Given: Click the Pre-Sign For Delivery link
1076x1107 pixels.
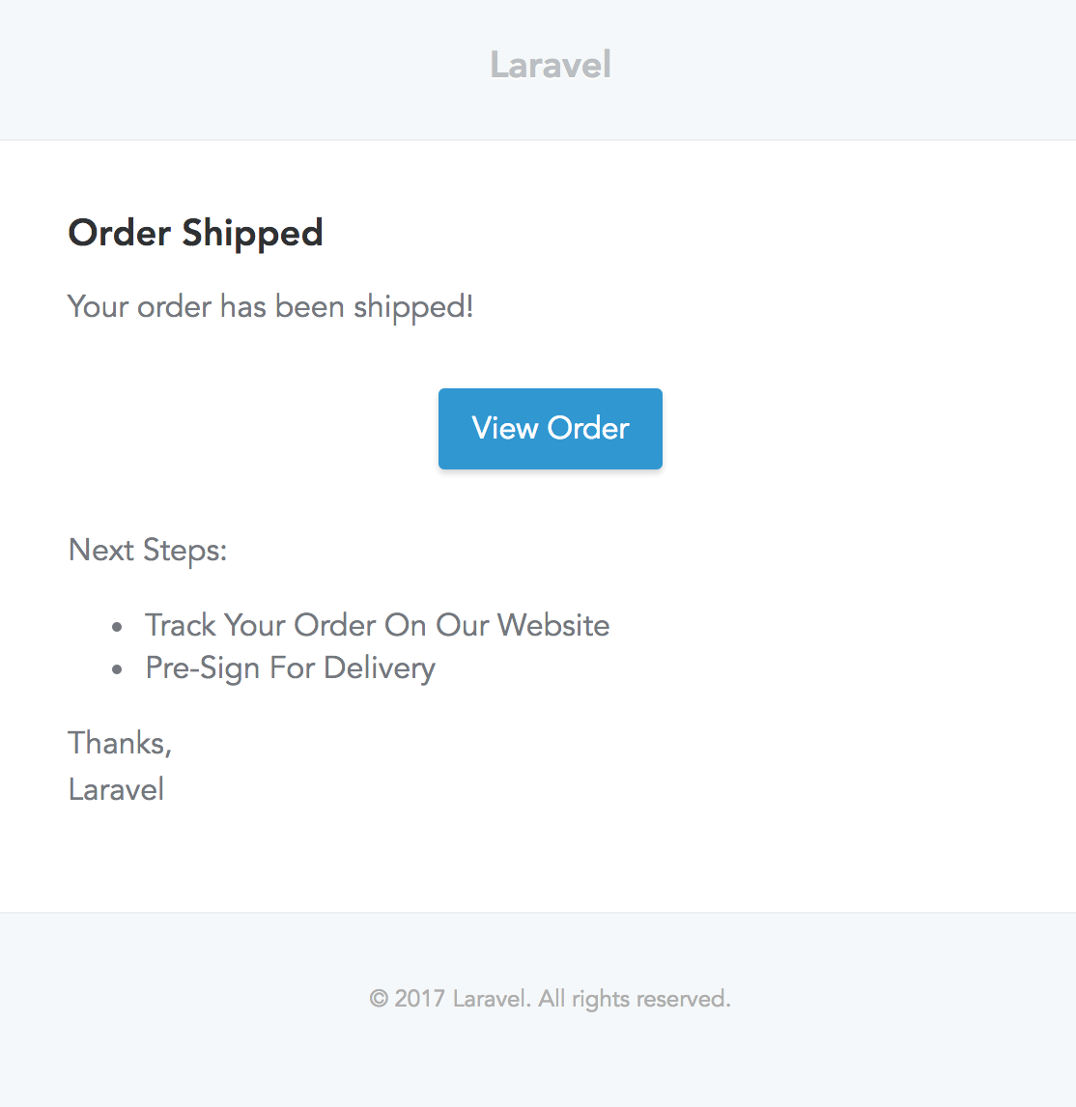Looking at the screenshot, I should click(x=290, y=667).
